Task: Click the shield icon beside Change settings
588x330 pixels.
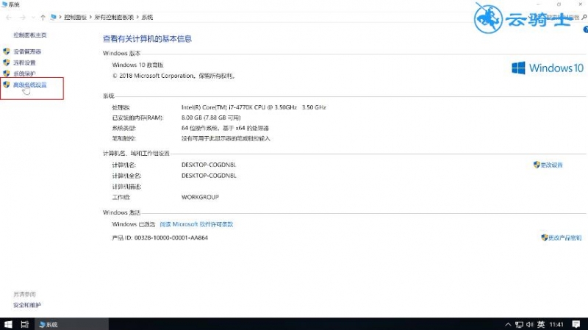Action: point(537,165)
